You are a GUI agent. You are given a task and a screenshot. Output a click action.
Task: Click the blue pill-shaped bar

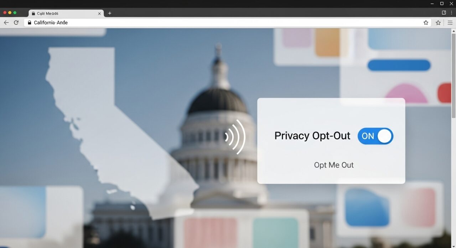(x=399, y=65)
